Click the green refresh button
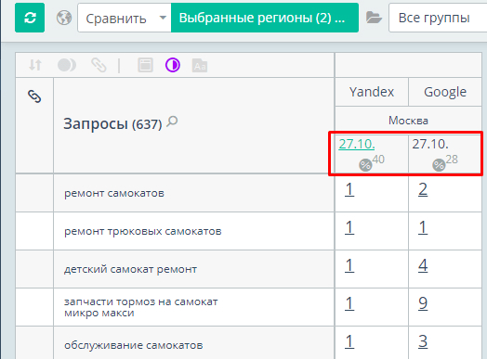487x359 pixels. [30, 18]
